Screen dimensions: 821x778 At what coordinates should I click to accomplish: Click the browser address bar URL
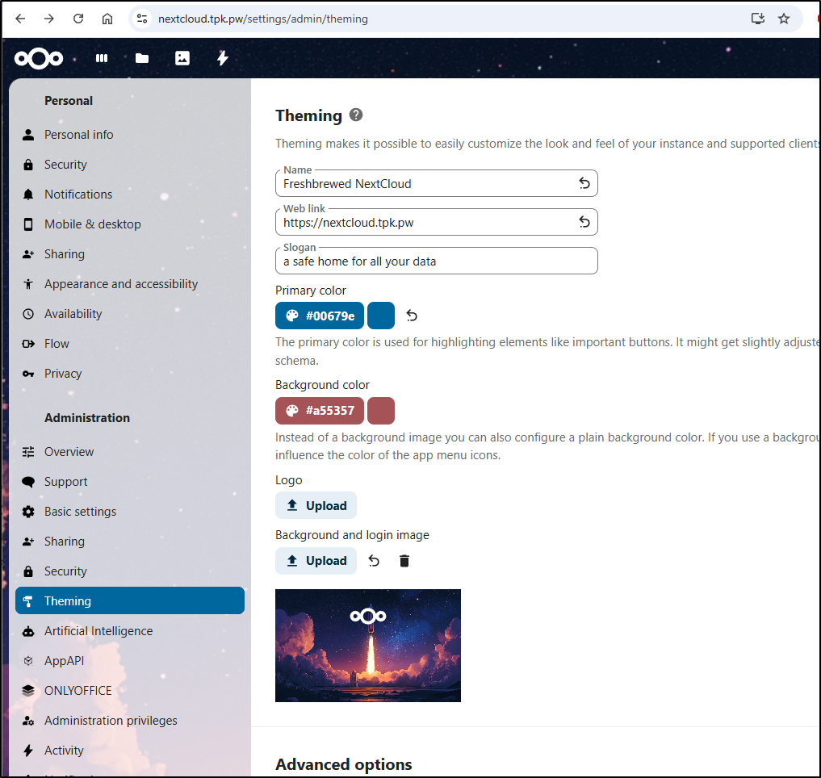[x=263, y=19]
